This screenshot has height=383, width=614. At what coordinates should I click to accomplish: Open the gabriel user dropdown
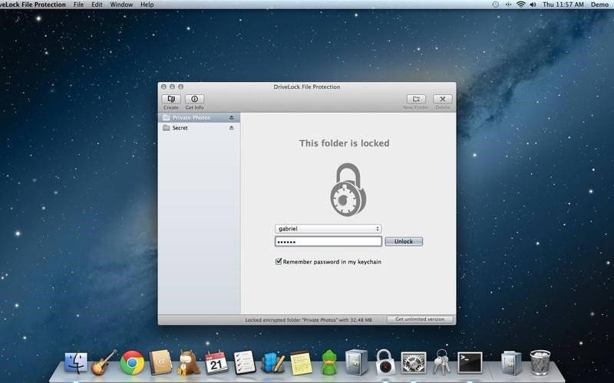point(328,228)
